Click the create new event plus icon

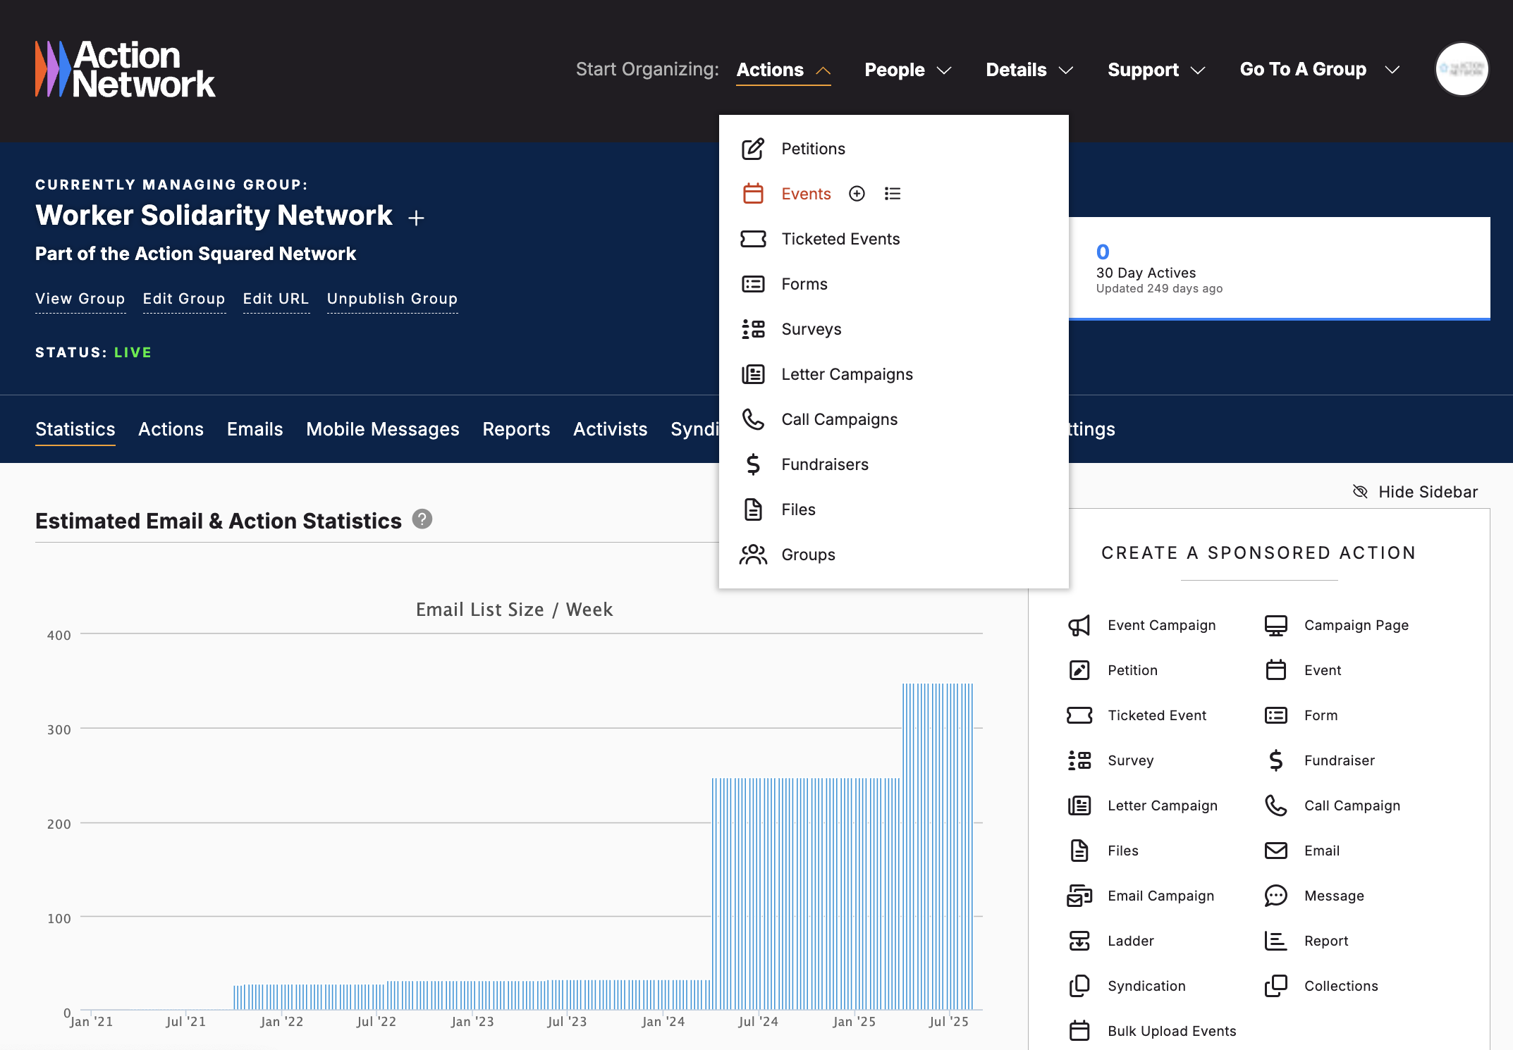pyautogui.click(x=857, y=194)
